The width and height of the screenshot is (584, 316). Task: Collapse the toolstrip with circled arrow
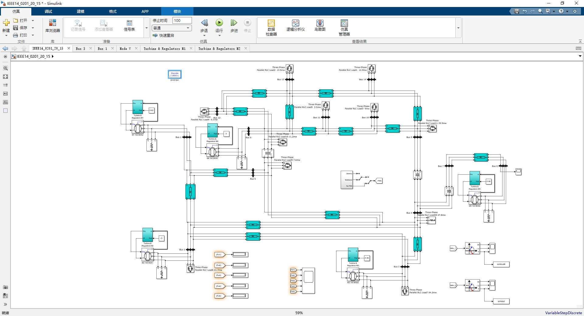[575, 11]
